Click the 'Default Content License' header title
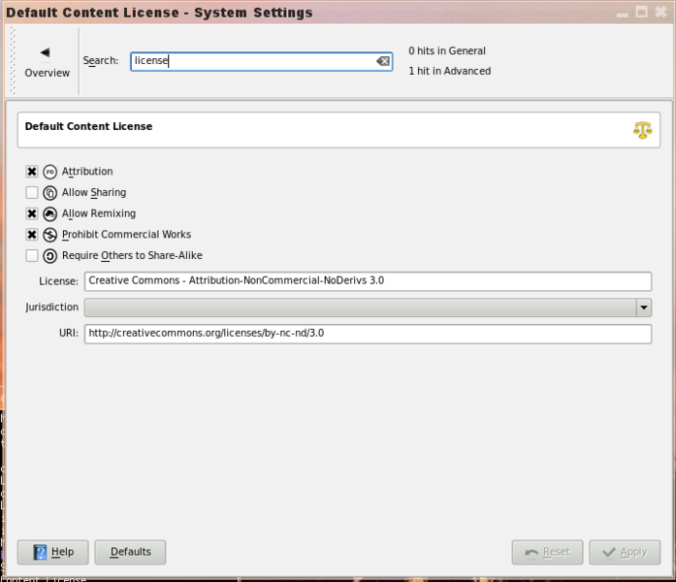676x582 pixels. click(88, 126)
